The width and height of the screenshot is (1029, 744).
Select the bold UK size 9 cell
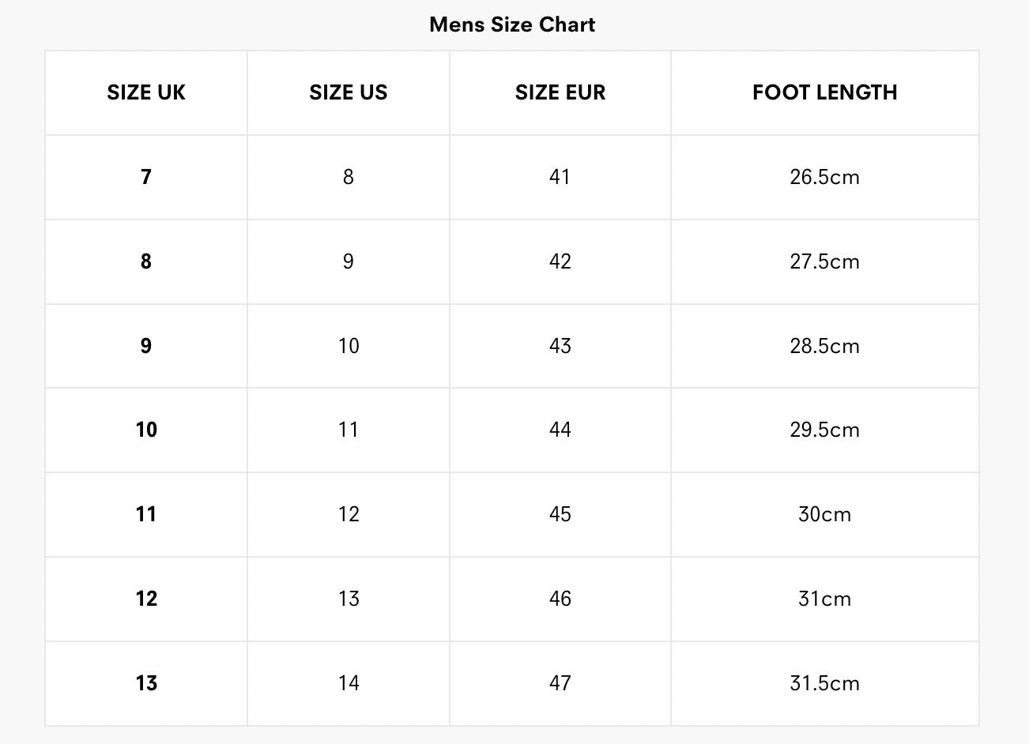(146, 346)
